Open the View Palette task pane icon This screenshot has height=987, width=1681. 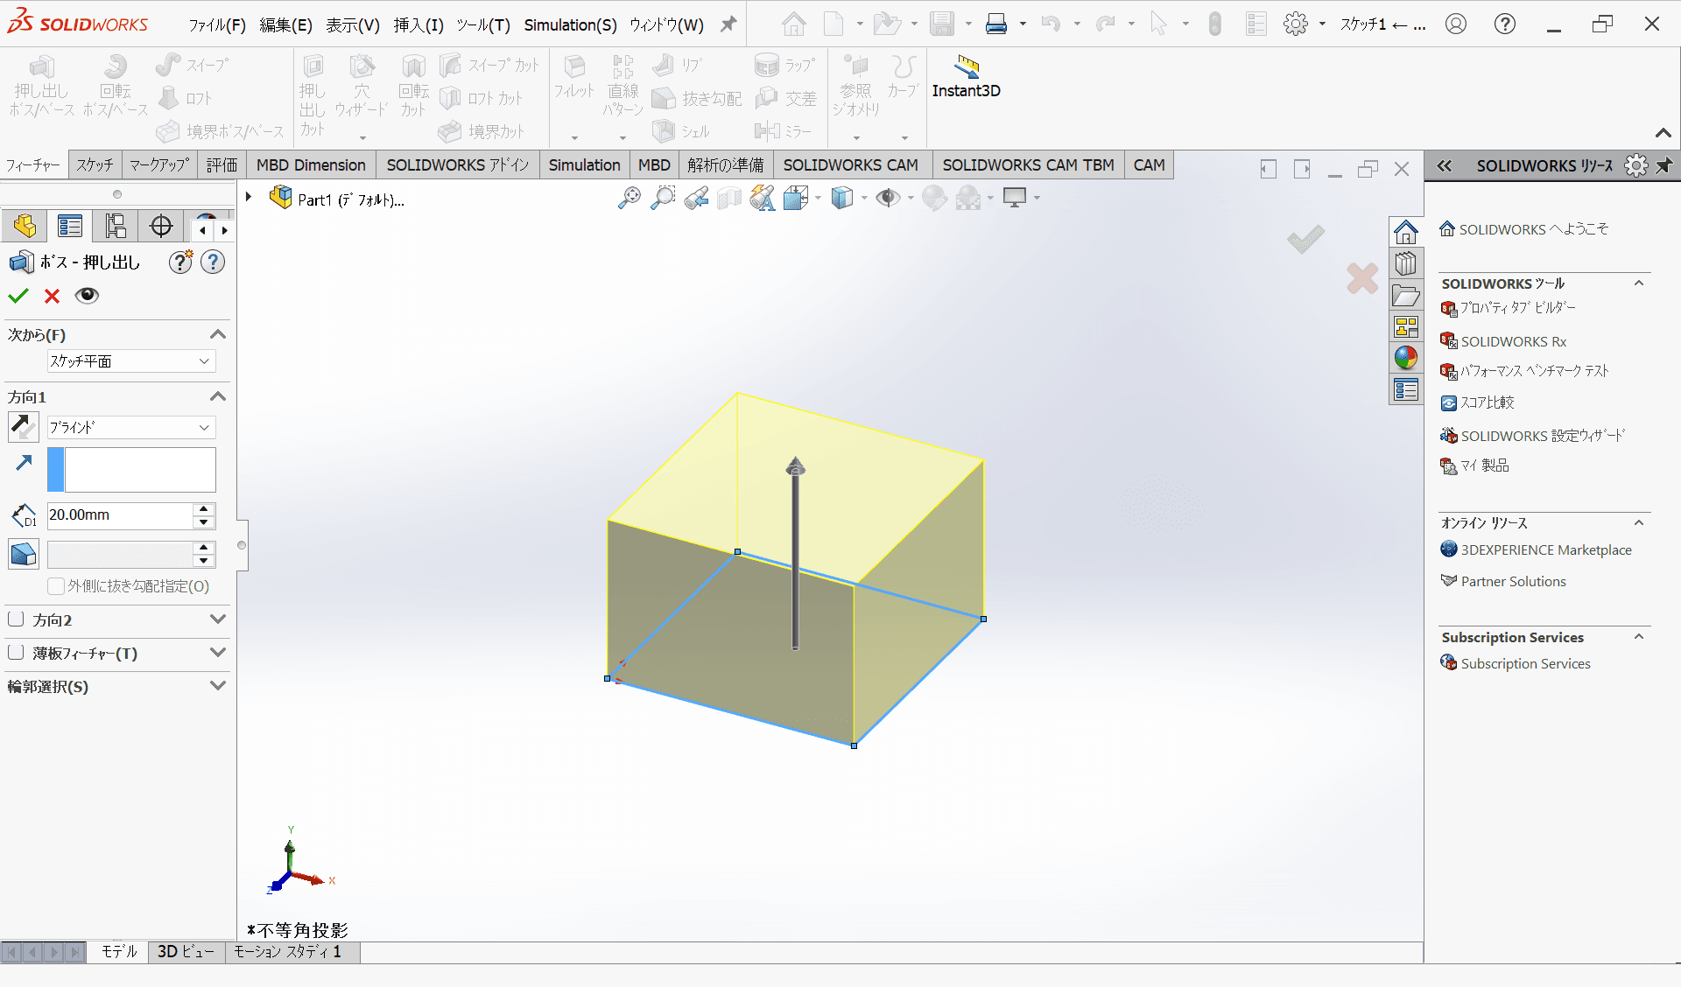1406,327
